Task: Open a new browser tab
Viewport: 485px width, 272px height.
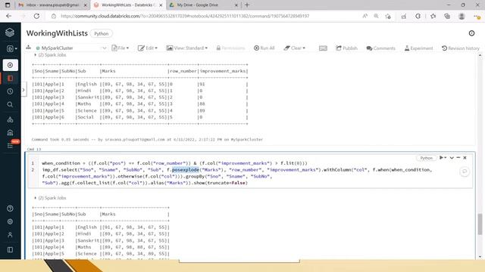Action: click(x=247, y=5)
